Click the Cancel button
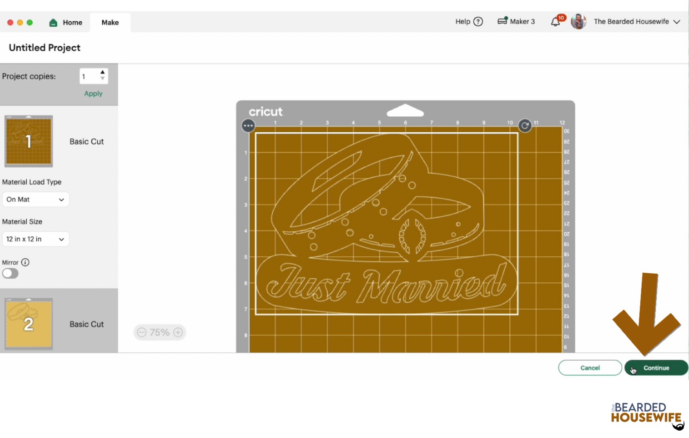 pos(590,368)
